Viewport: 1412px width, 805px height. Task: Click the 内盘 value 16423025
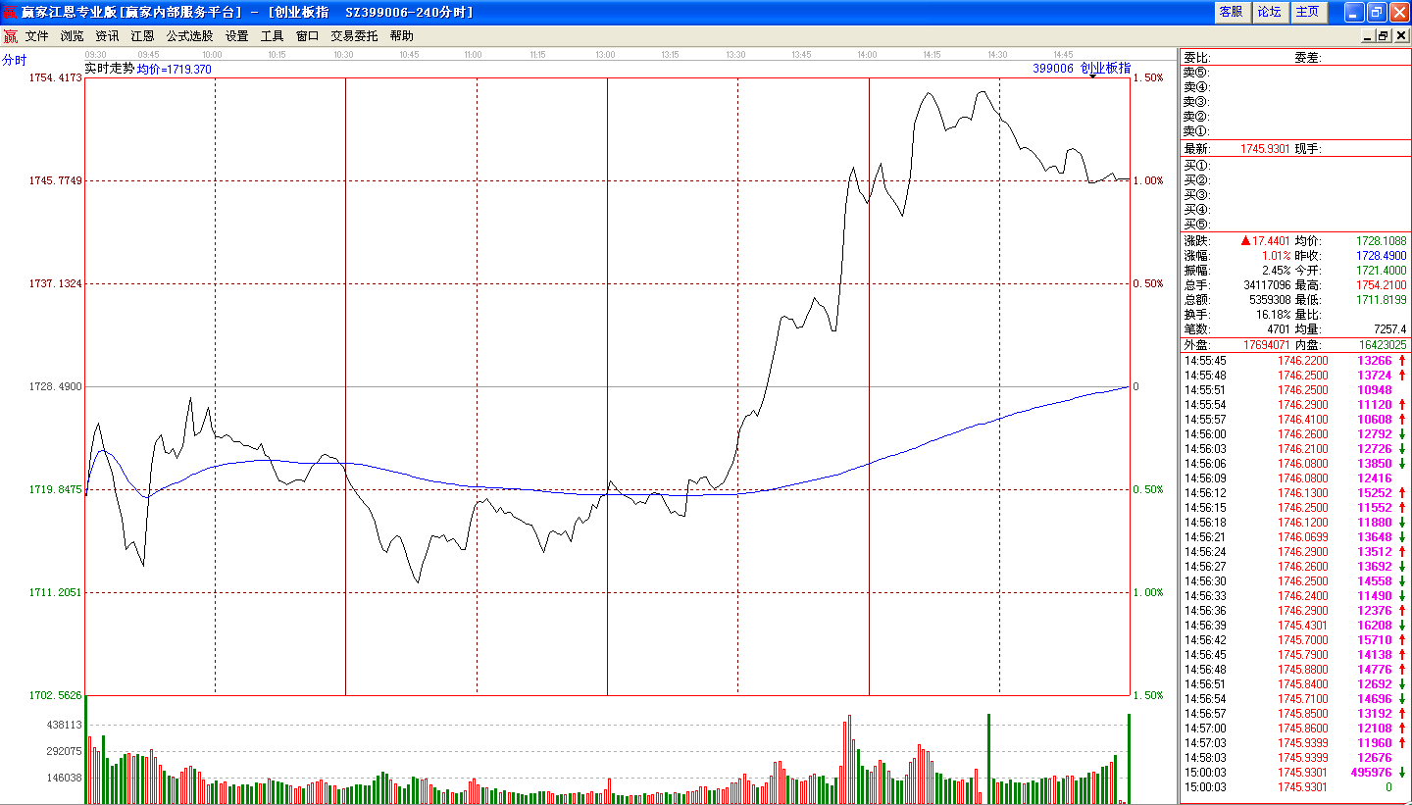pyautogui.click(x=1381, y=345)
